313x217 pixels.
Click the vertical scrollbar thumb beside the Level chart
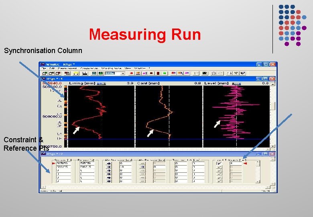(x=272, y=106)
